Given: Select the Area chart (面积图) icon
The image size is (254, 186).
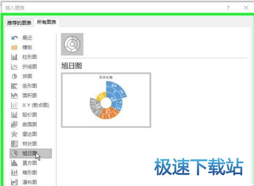Looking at the screenshot, I should (x=14, y=95).
